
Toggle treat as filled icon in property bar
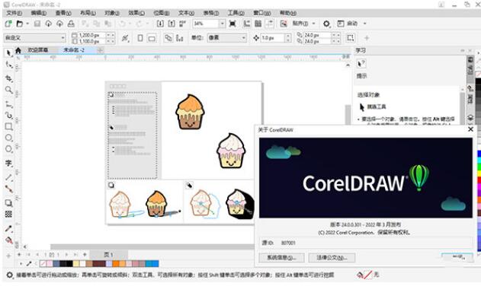351,38
